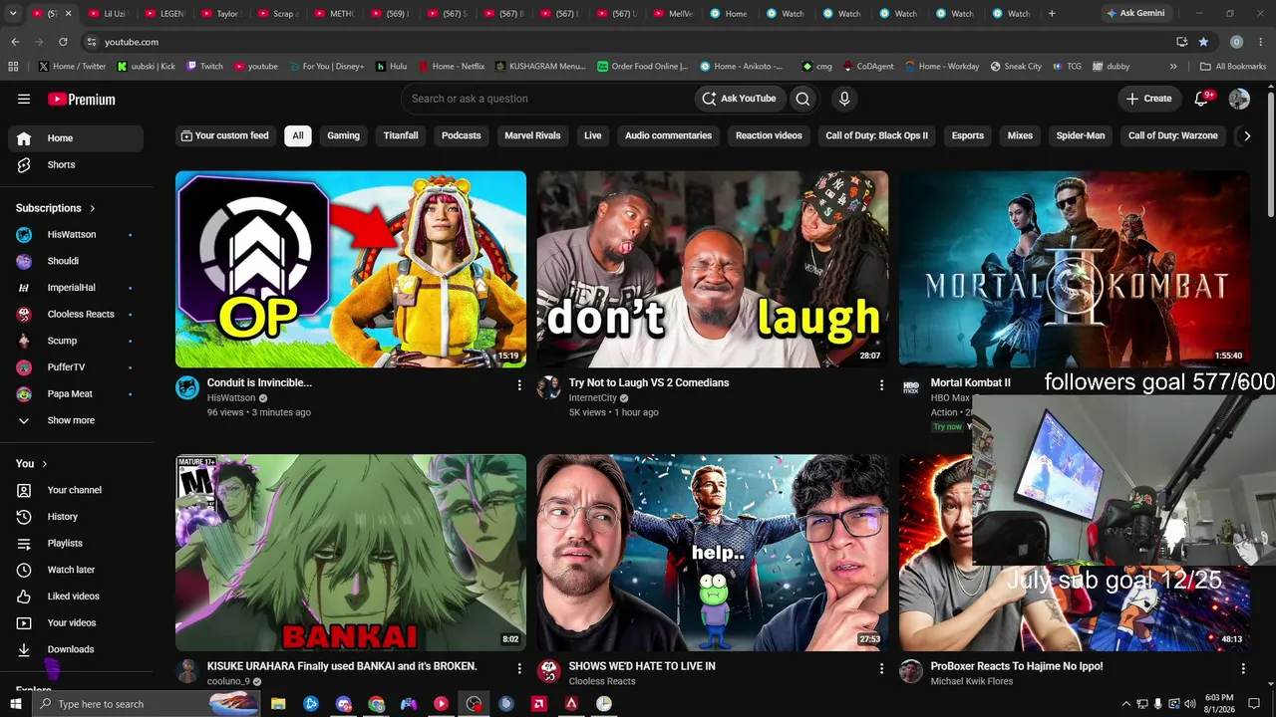Open Your videos in the sidebar
Screen dimensions: 1276x717
pyautogui.click(x=76, y=622)
